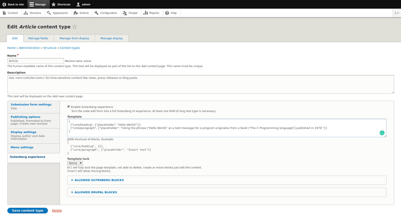Click the Configuration wrench icon
The image size is (401, 218).
[x=96, y=13]
